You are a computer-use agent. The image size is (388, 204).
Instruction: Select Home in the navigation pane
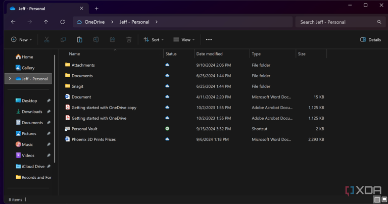tap(24, 57)
